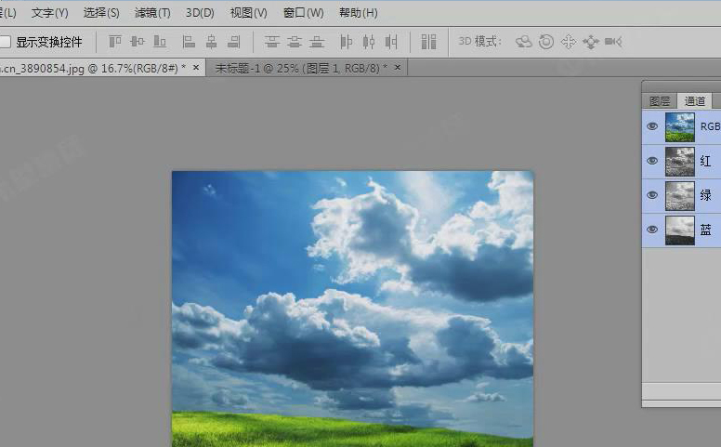Viewport: 721px width, 447px height.
Task: Open the 视图(V) menu
Action: pos(248,13)
